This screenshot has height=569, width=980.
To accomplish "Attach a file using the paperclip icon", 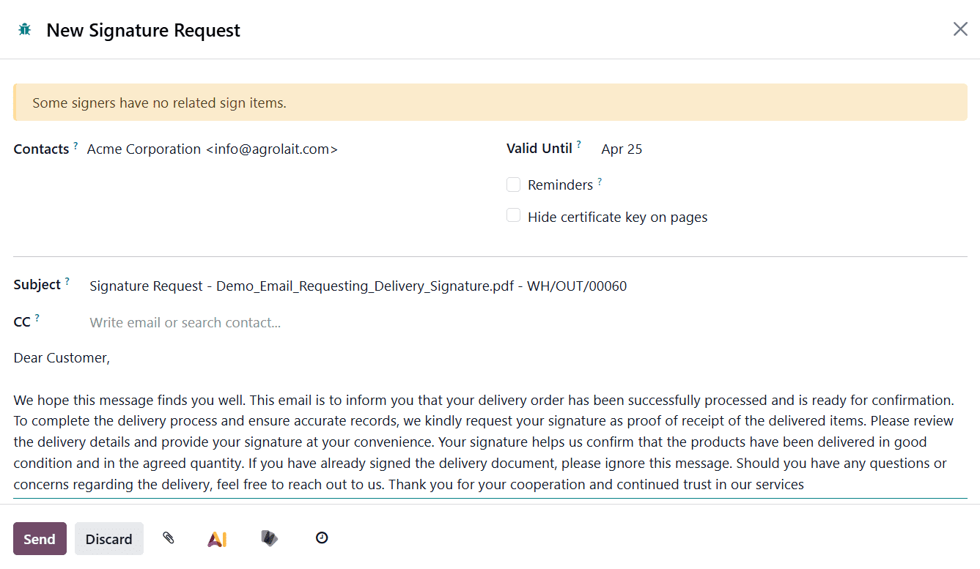I will click(x=169, y=538).
